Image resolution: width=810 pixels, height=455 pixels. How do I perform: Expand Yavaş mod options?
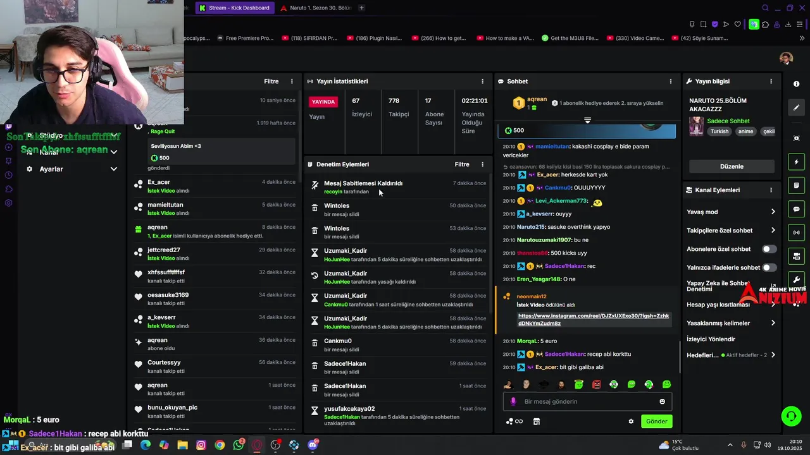coord(773,212)
